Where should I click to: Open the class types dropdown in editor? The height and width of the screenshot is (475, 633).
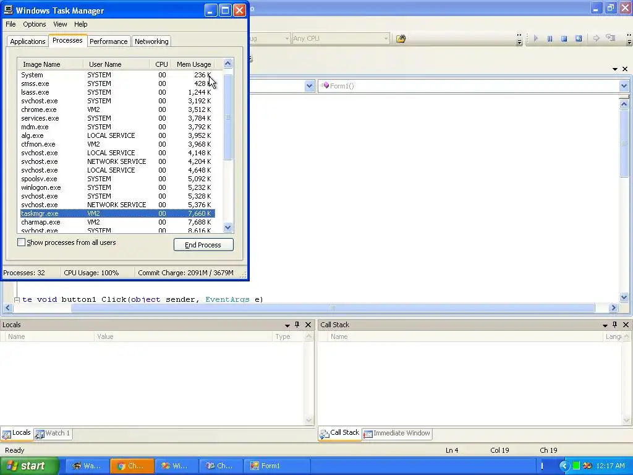pyautogui.click(x=309, y=85)
